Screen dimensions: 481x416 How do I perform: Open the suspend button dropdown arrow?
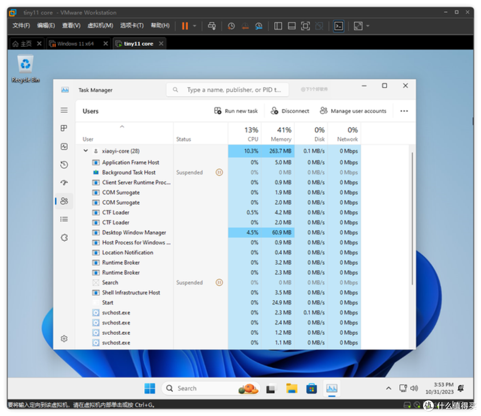[194, 26]
